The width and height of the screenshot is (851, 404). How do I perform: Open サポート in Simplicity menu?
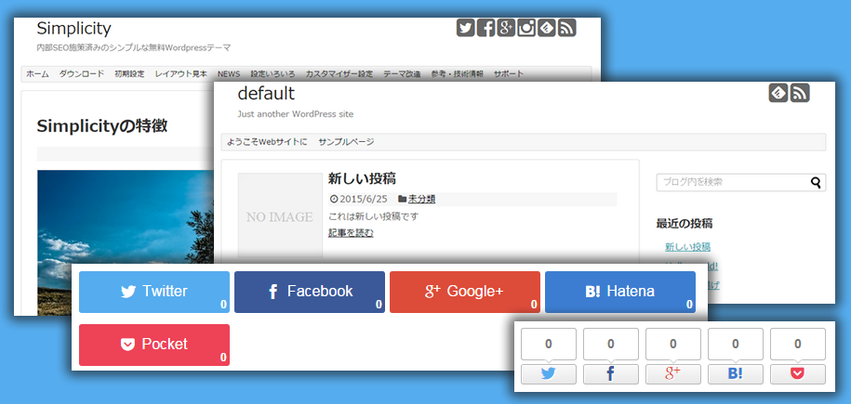(509, 74)
